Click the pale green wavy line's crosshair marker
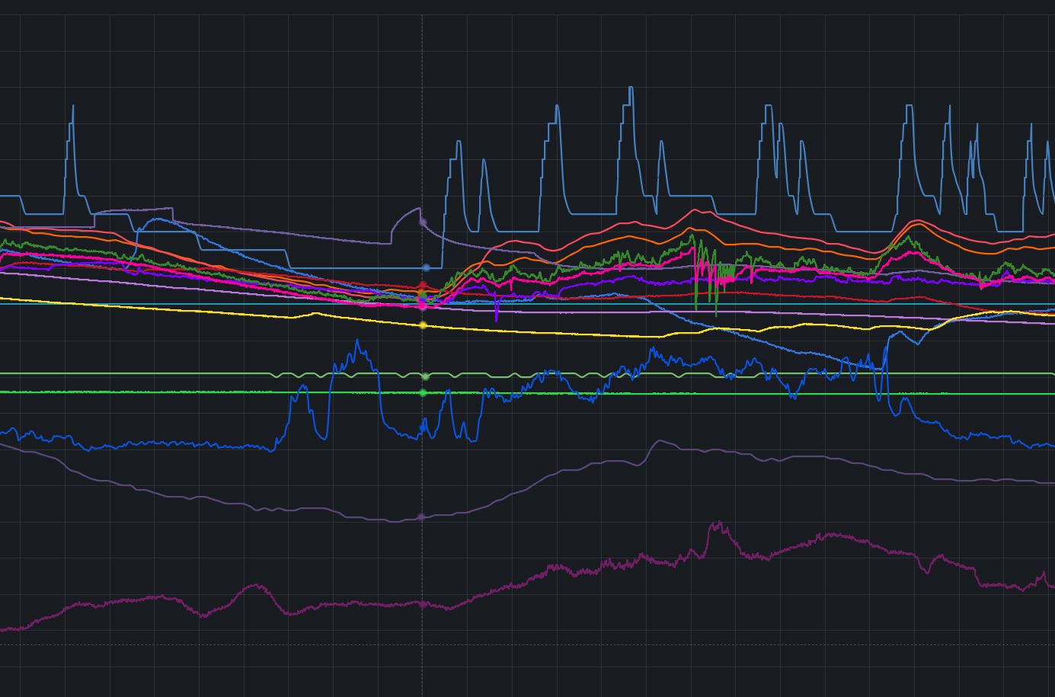The image size is (1055, 697). (425, 376)
